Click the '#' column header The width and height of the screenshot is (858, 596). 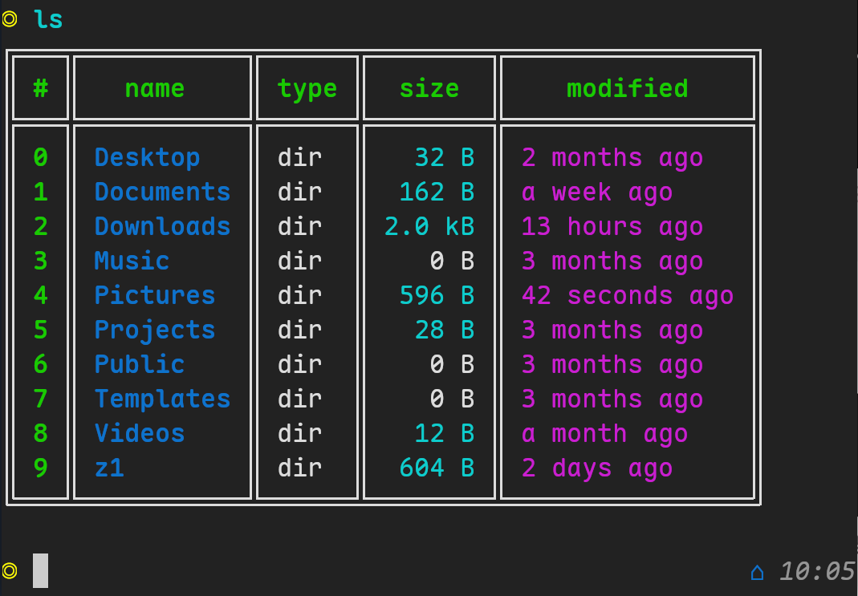[x=40, y=88]
